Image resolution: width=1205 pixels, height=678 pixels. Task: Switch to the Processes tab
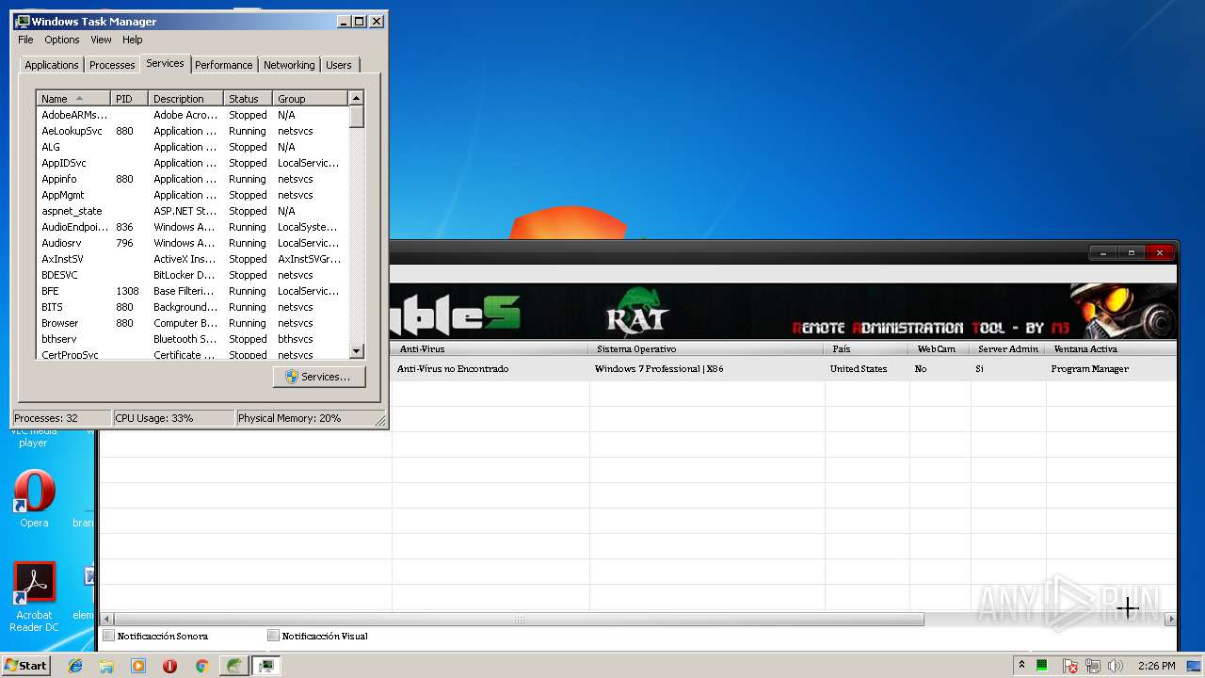pos(112,65)
